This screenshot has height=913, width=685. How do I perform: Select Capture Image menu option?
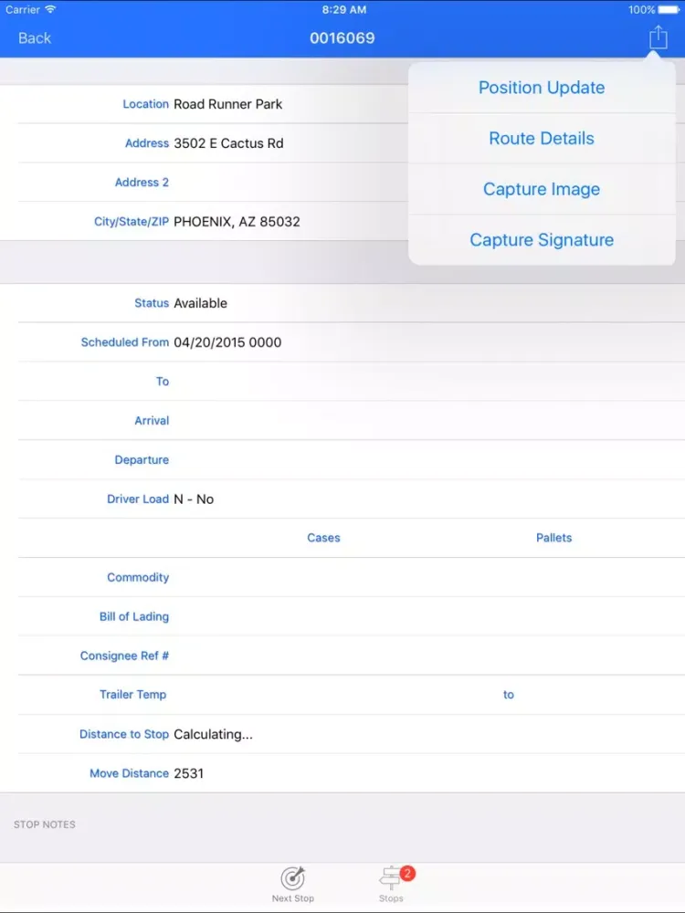[542, 190]
